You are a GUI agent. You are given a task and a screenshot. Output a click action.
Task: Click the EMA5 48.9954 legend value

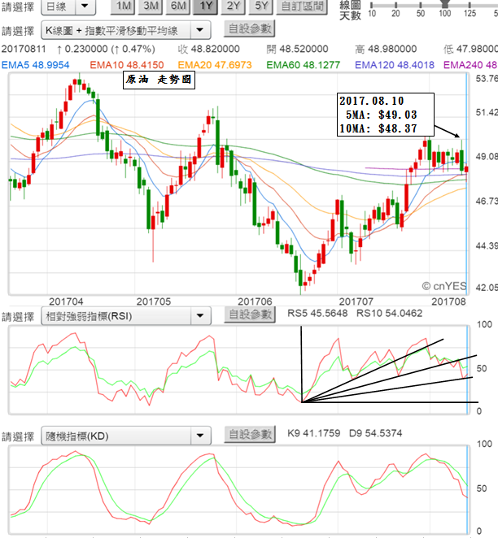click(35, 65)
